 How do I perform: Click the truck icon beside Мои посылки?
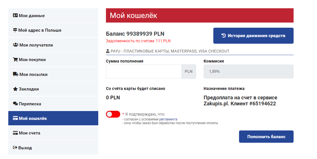click(x=16, y=75)
